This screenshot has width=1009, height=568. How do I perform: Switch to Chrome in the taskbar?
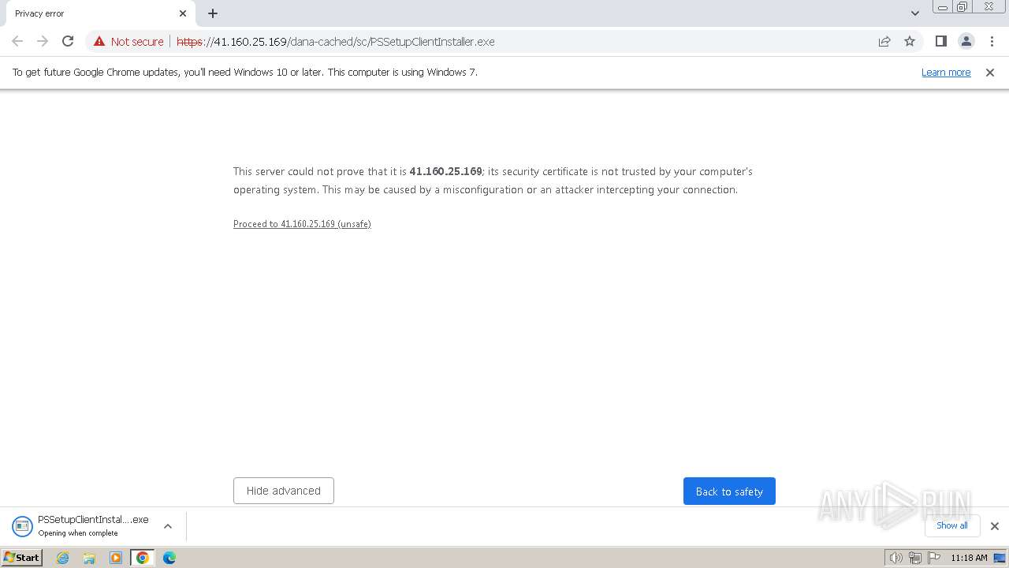coord(143,558)
